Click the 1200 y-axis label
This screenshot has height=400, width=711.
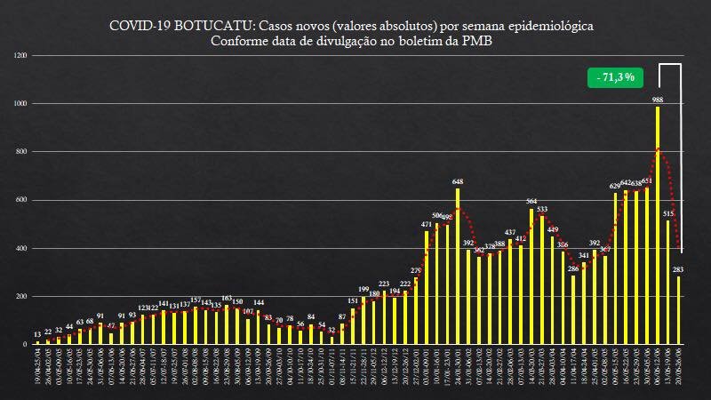(20, 56)
